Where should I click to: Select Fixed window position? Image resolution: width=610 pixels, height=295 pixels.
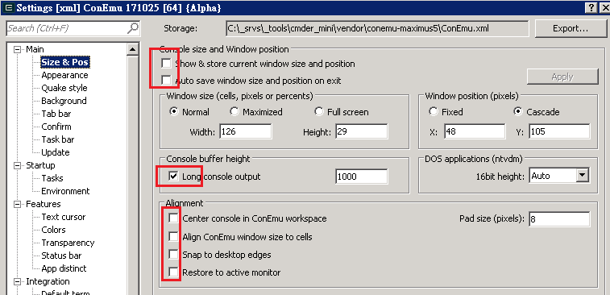(434, 112)
